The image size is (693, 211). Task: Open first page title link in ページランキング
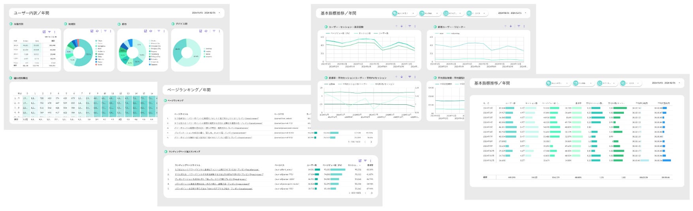[x=216, y=118]
